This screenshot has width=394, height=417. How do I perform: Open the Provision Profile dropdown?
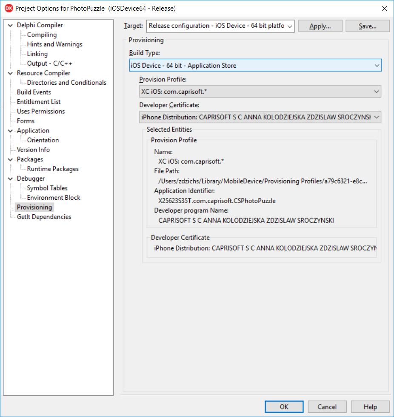[x=260, y=92]
